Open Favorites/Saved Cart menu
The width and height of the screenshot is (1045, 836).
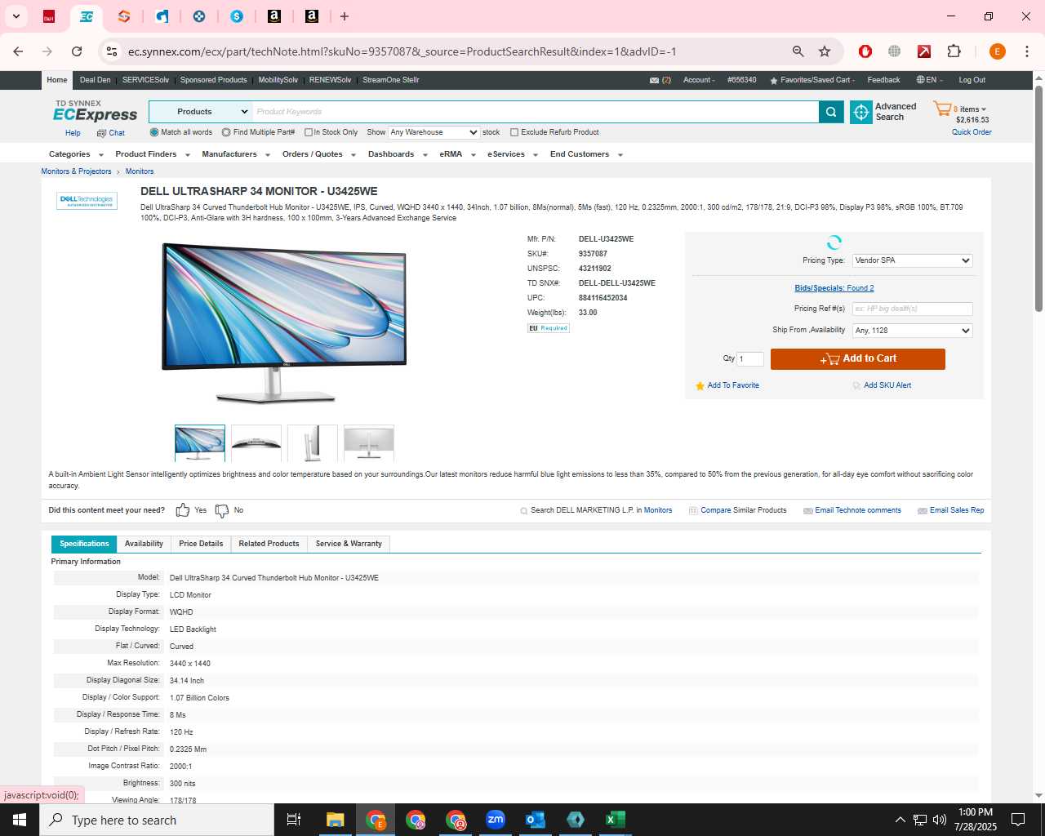pyautogui.click(x=812, y=80)
